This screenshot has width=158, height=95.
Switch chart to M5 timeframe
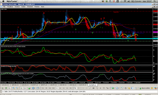pyautogui.click(x=46, y=88)
